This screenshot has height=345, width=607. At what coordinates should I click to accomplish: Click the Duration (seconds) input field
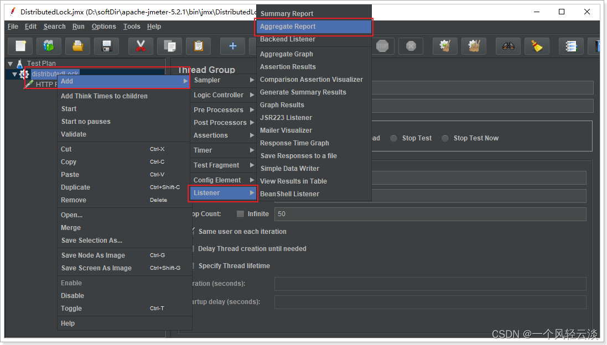click(x=430, y=284)
